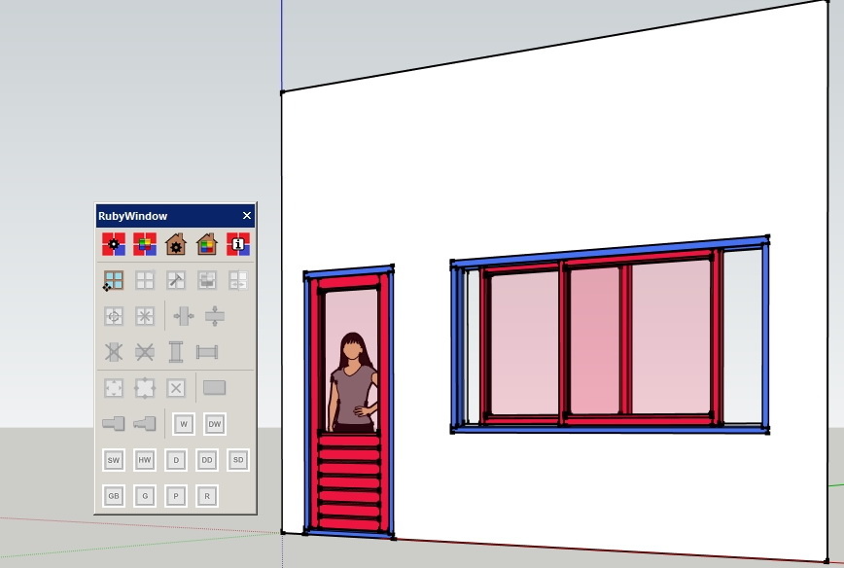844x568 pixels.
Task: Close the RubyWindow panel
Action: tap(247, 215)
